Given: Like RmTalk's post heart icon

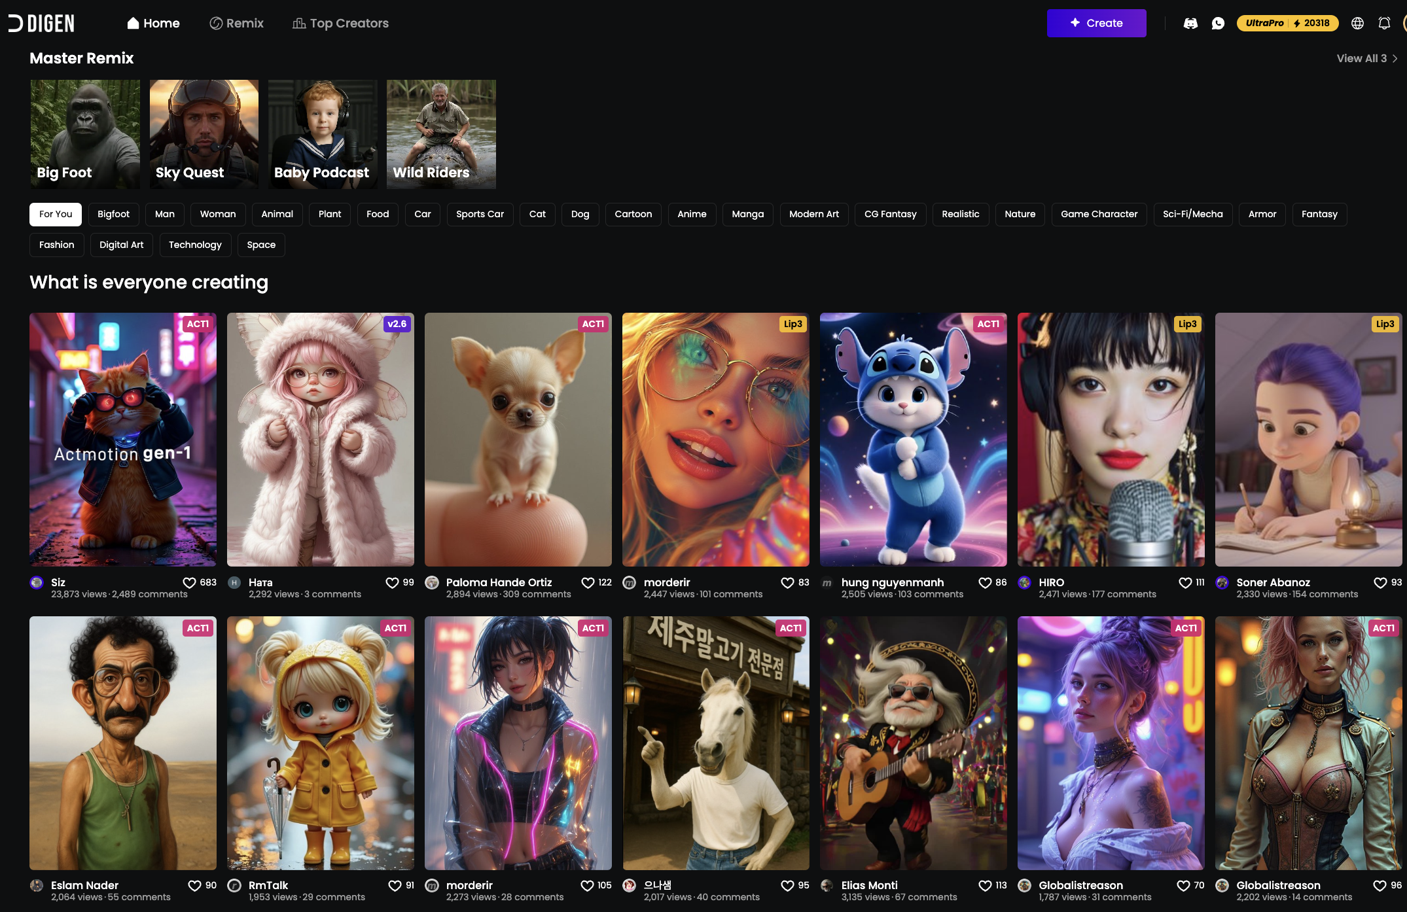Looking at the screenshot, I should [x=395, y=885].
